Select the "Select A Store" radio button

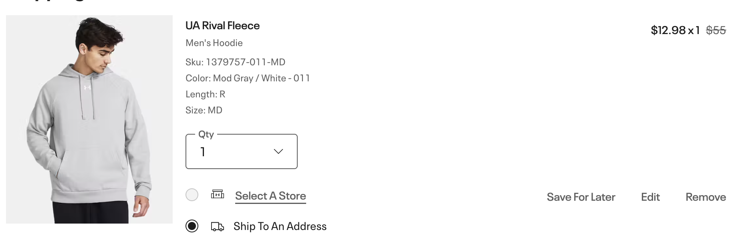point(192,195)
